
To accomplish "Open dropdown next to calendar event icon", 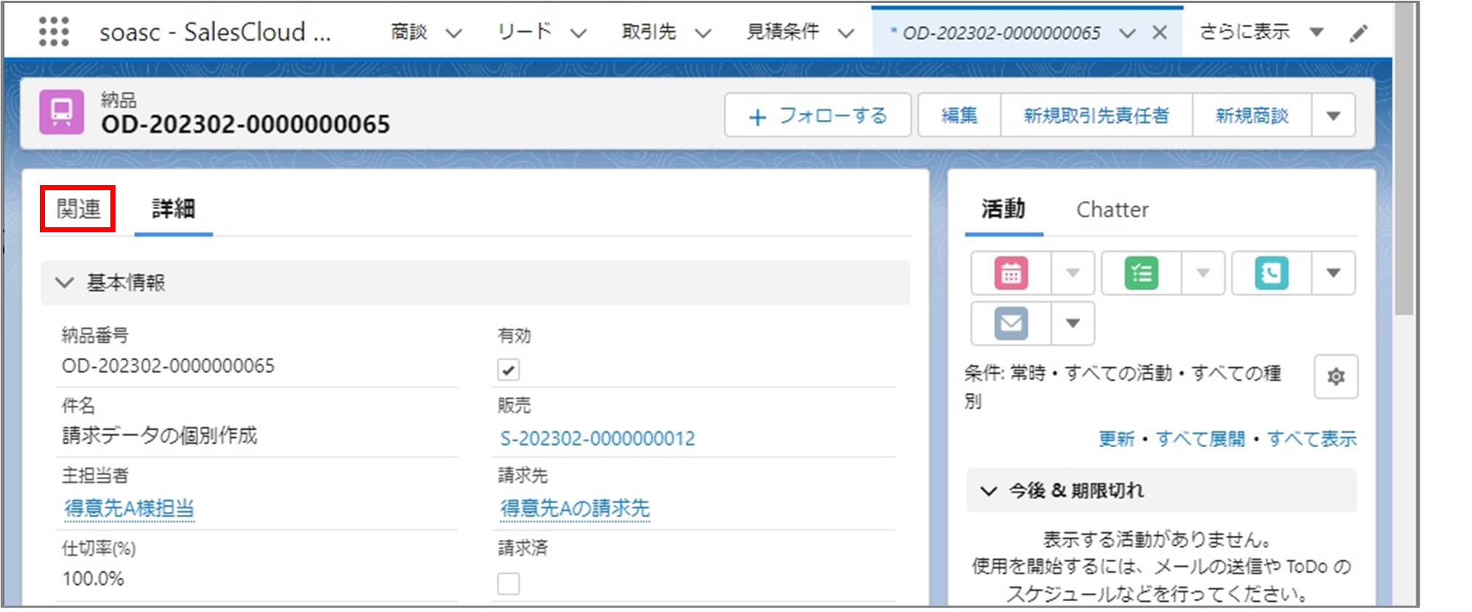I will tap(1073, 273).
